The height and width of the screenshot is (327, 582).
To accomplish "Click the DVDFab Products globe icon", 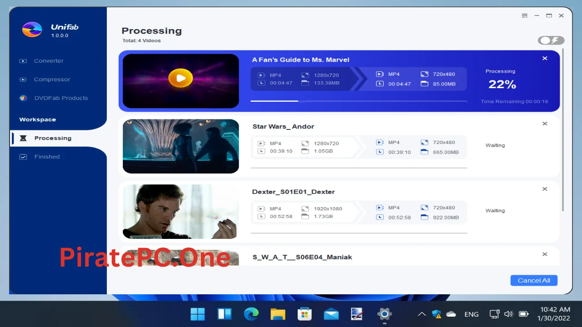I will [23, 98].
